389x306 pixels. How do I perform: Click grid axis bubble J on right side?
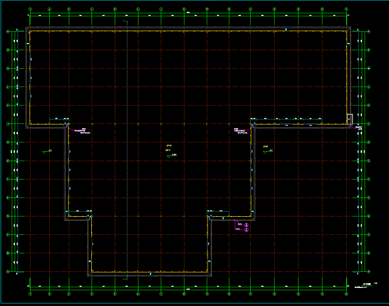coord(368,124)
